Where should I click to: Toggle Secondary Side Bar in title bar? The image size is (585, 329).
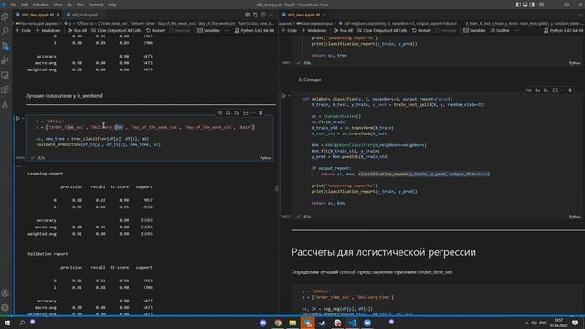click(x=532, y=5)
